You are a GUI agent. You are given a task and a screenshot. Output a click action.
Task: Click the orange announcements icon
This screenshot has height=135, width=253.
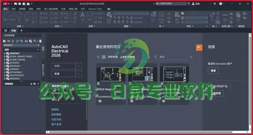(199, 48)
